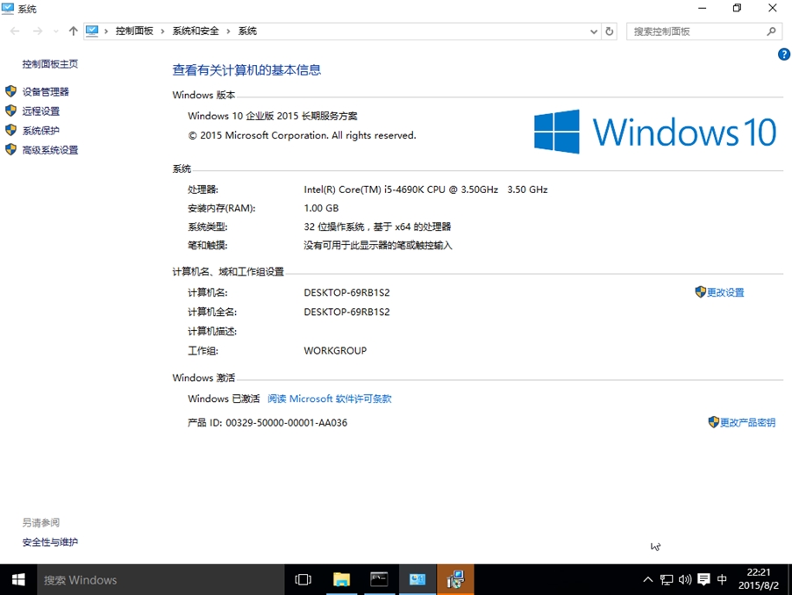Click the shield icon beside 高级系统设置
The image size is (792, 595).
pyautogui.click(x=11, y=150)
